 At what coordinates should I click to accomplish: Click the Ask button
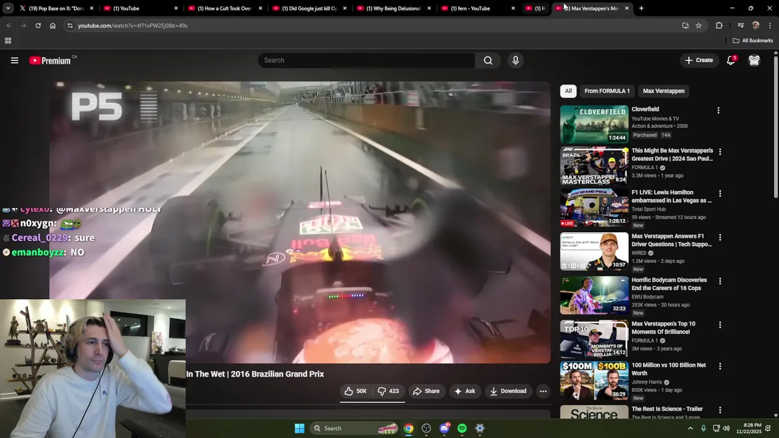coord(464,391)
